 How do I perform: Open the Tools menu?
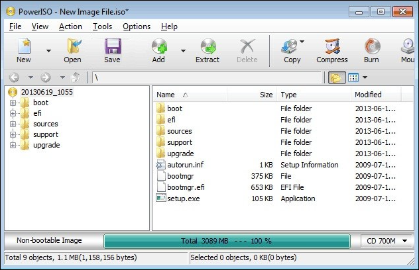pyautogui.click(x=102, y=26)
